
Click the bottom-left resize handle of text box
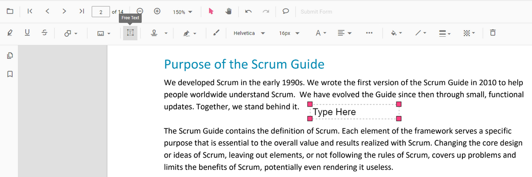click(310, 119)
